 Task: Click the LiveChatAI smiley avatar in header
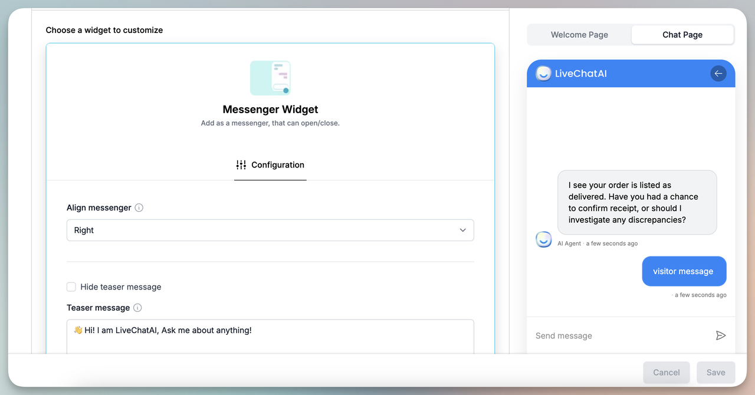tap(543, 73)
